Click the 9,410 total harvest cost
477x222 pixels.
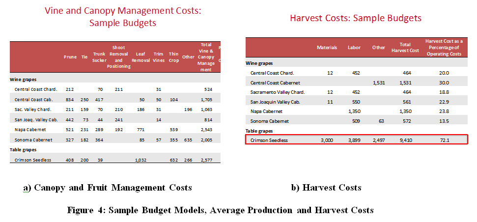coord(405,140)
